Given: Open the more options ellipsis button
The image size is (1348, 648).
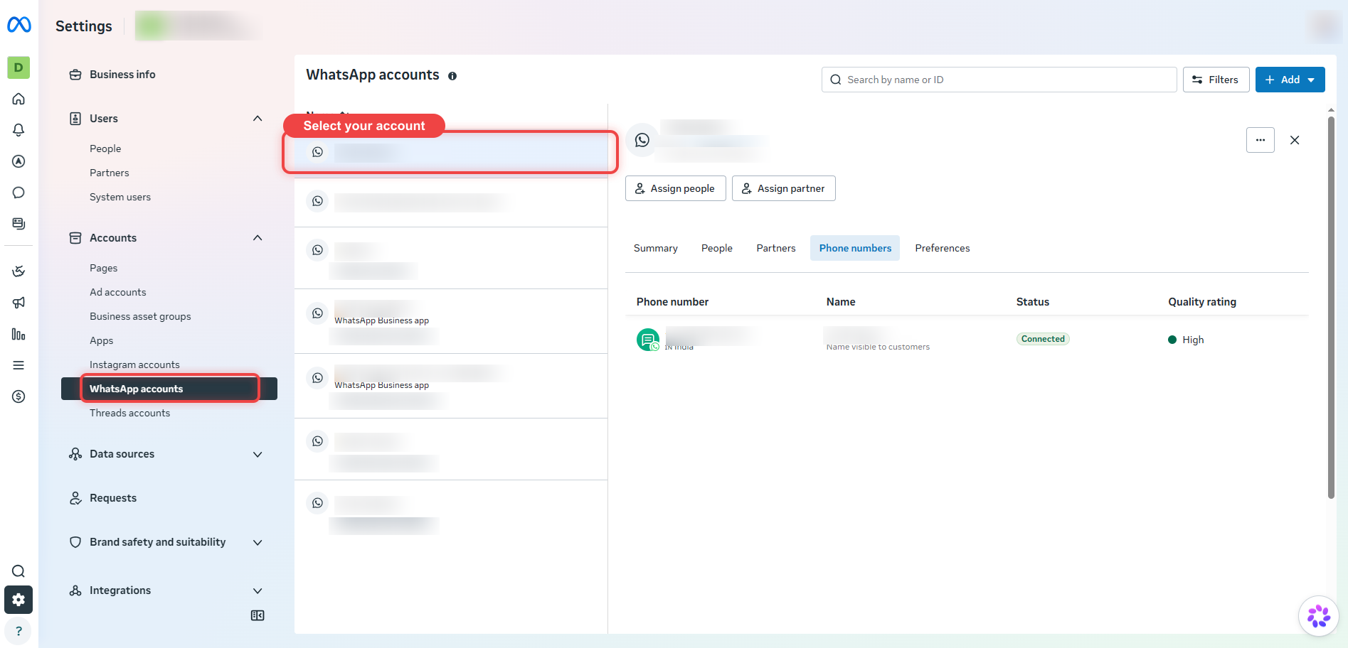Looking at the screenshot, I should coord(1260,140).
